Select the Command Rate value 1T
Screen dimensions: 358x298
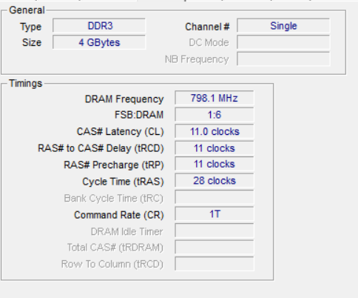coord(215,214)
